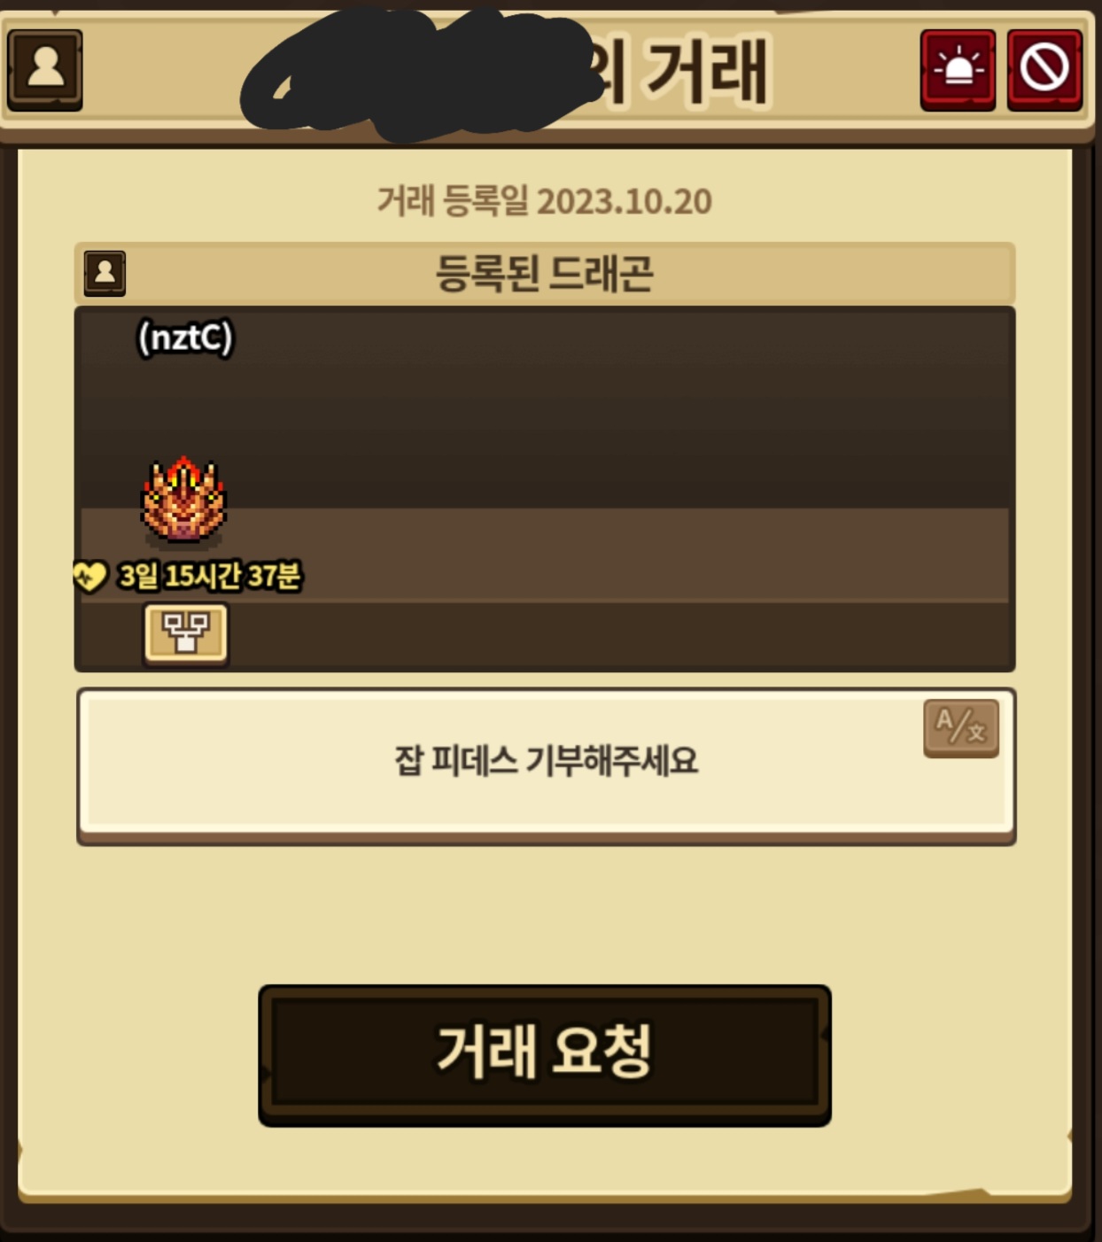
Task: Tap the heart timer icon
Action: [89, 577]
